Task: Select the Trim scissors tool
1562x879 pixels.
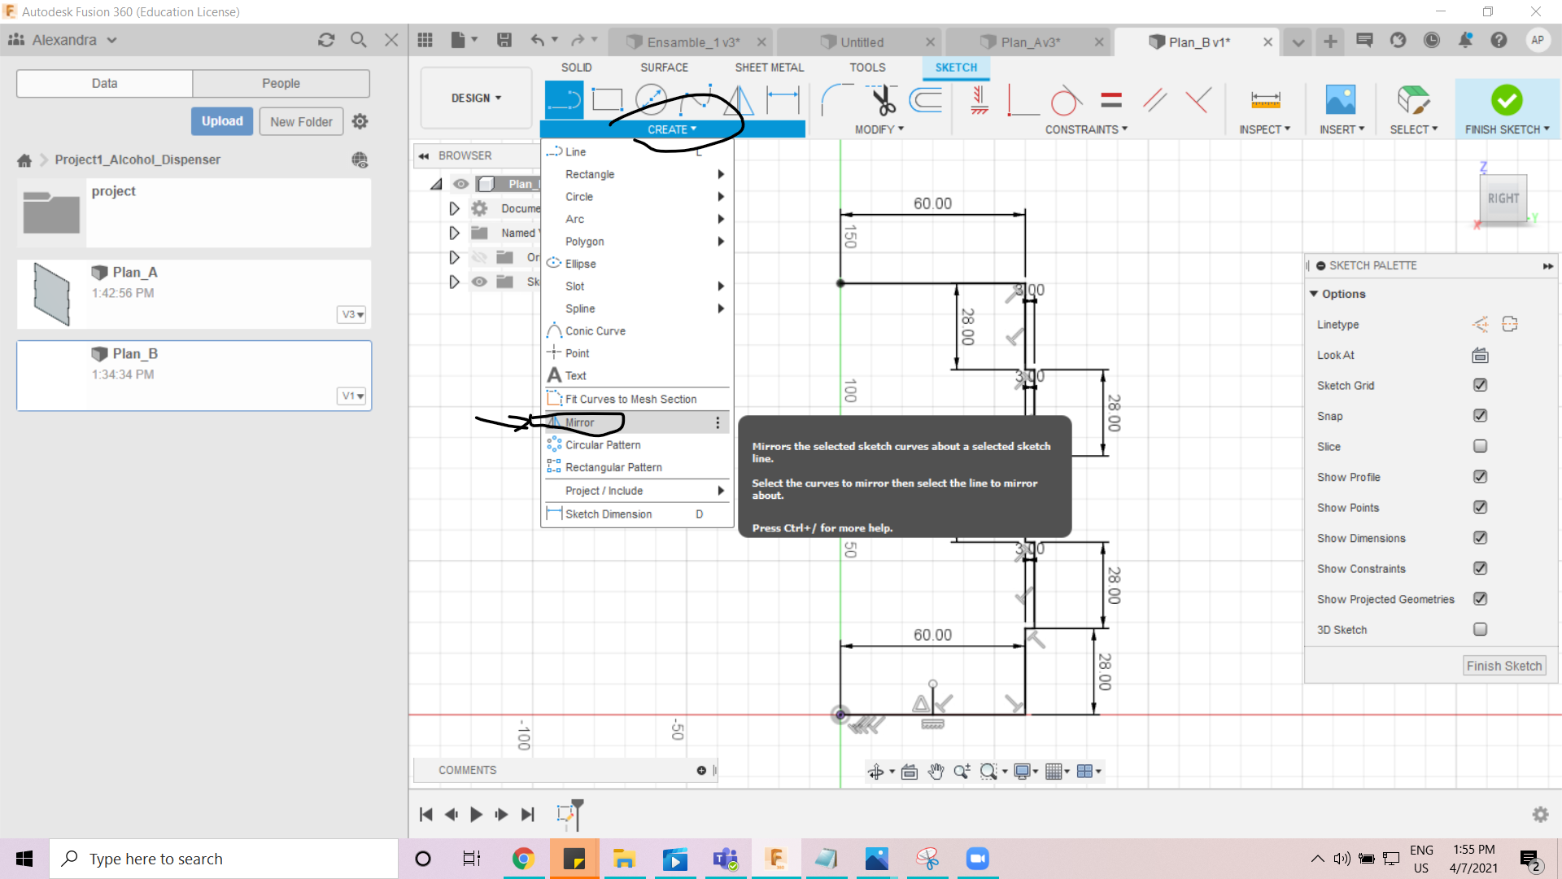Action: 883,99
